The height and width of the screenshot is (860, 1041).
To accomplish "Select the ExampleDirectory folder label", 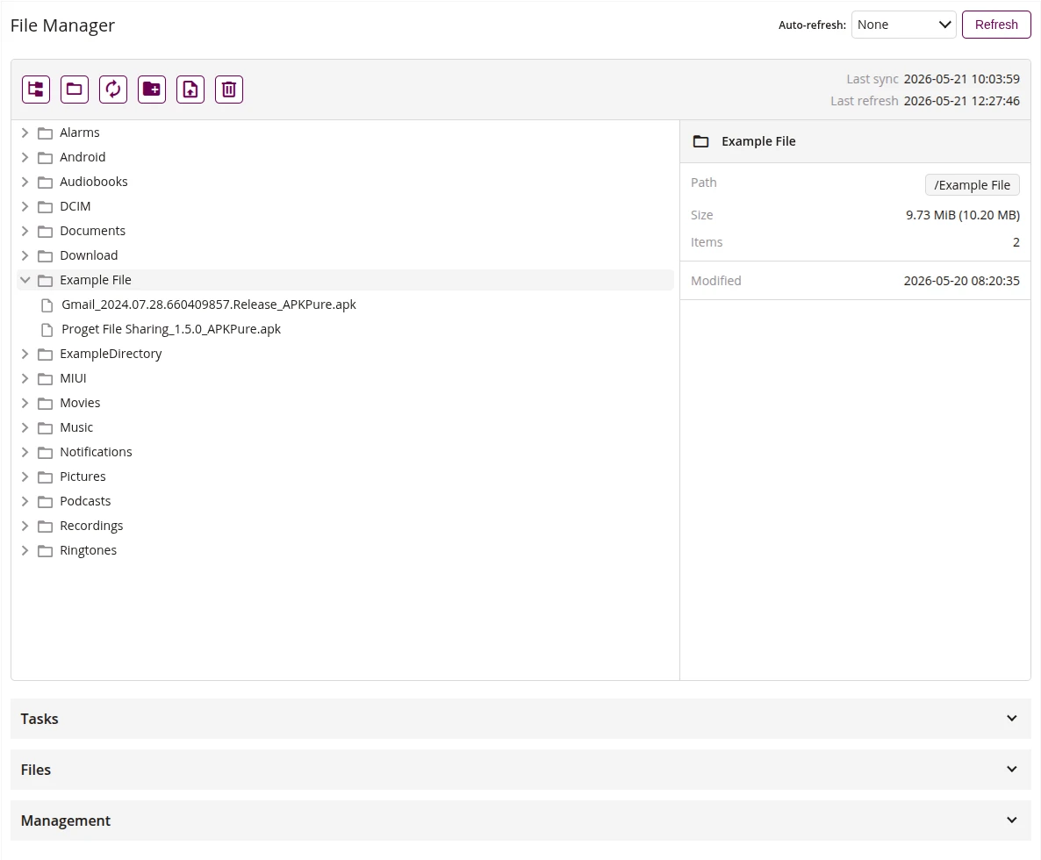I will (x=111, y=354).
